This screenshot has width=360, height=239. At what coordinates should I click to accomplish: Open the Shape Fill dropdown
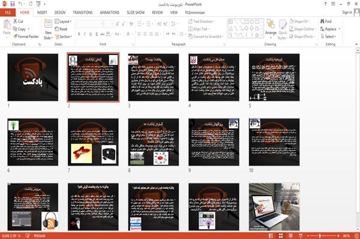coord(299,22)
